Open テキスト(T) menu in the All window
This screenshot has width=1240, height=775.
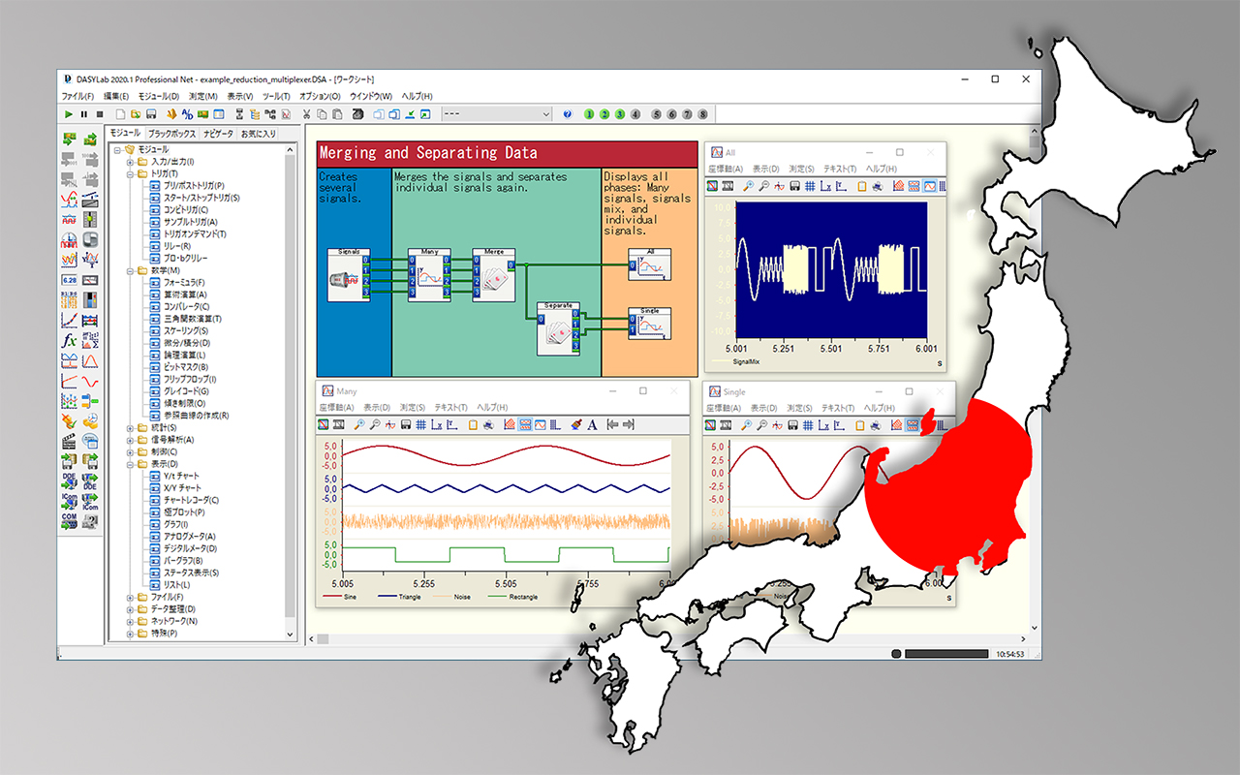[841, 169]
